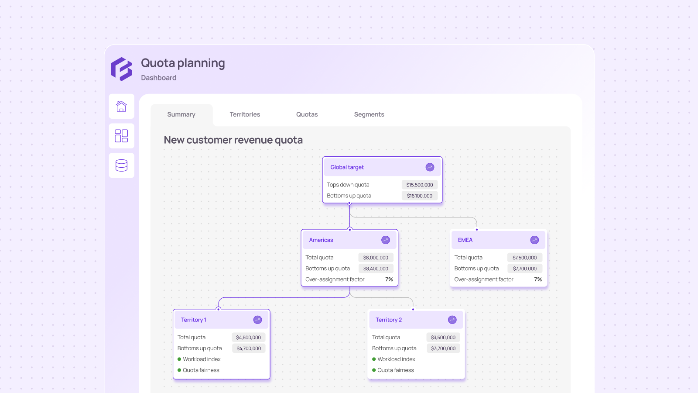Switch to the Quotas tab

(307, 114)
